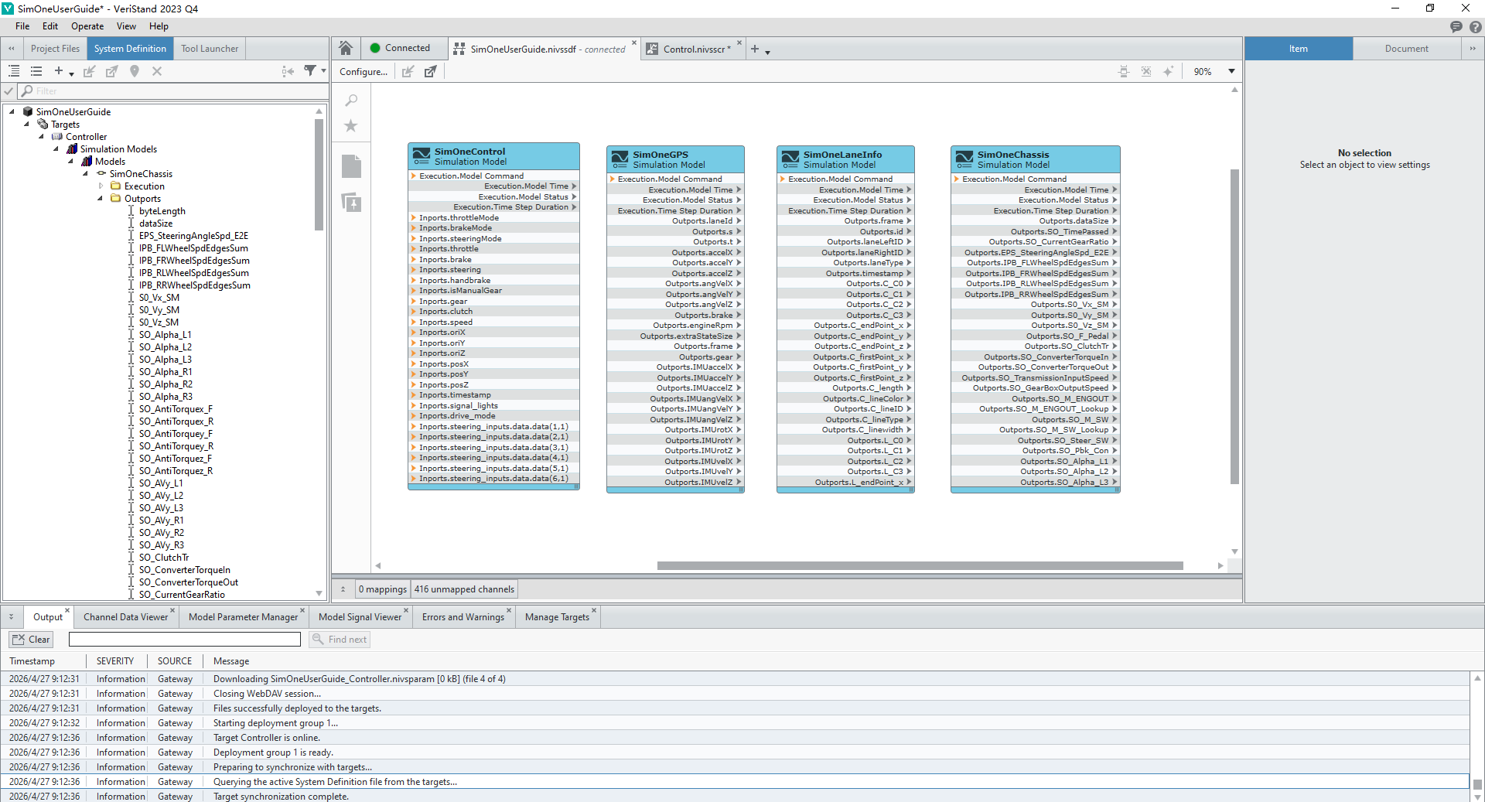Click the magnifier search icon on the diagram palette
The image size is (1485, 802).
[x=351, y=101]
